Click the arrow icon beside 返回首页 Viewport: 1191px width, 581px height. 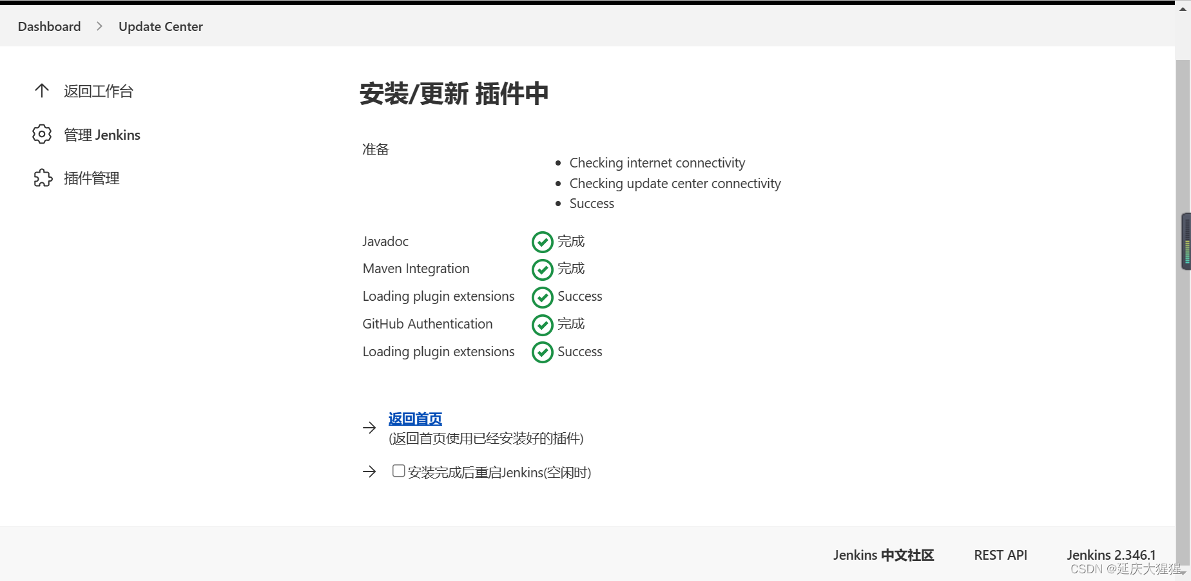tap(369, 427)
